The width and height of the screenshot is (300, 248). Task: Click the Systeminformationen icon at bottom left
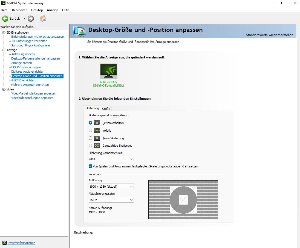4,243
